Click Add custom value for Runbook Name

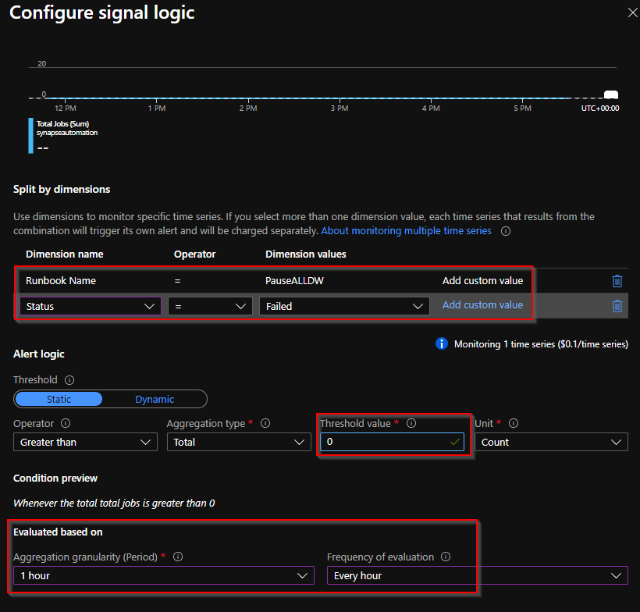(482, 280)
